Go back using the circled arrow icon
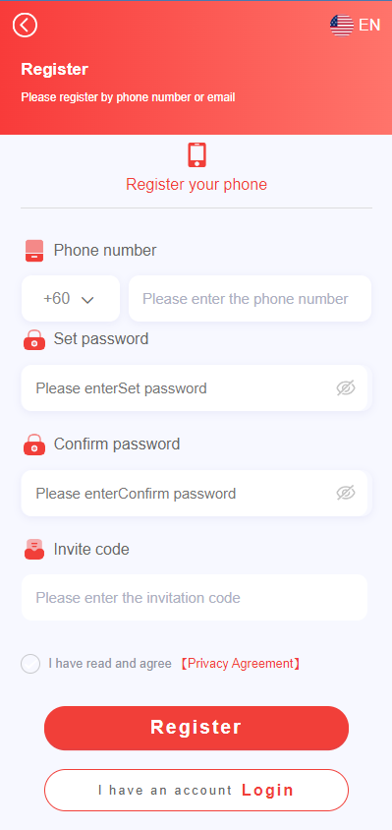 [x=25, y=25]
